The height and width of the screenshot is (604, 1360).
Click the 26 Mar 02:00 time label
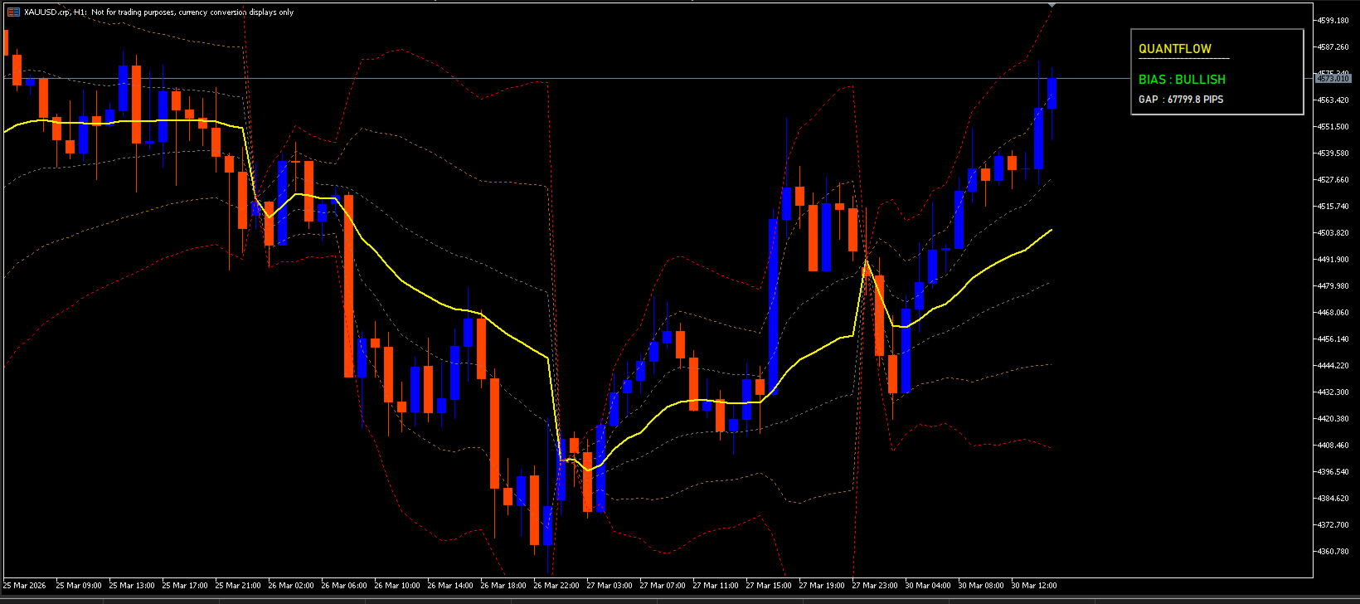click(291, 586)
